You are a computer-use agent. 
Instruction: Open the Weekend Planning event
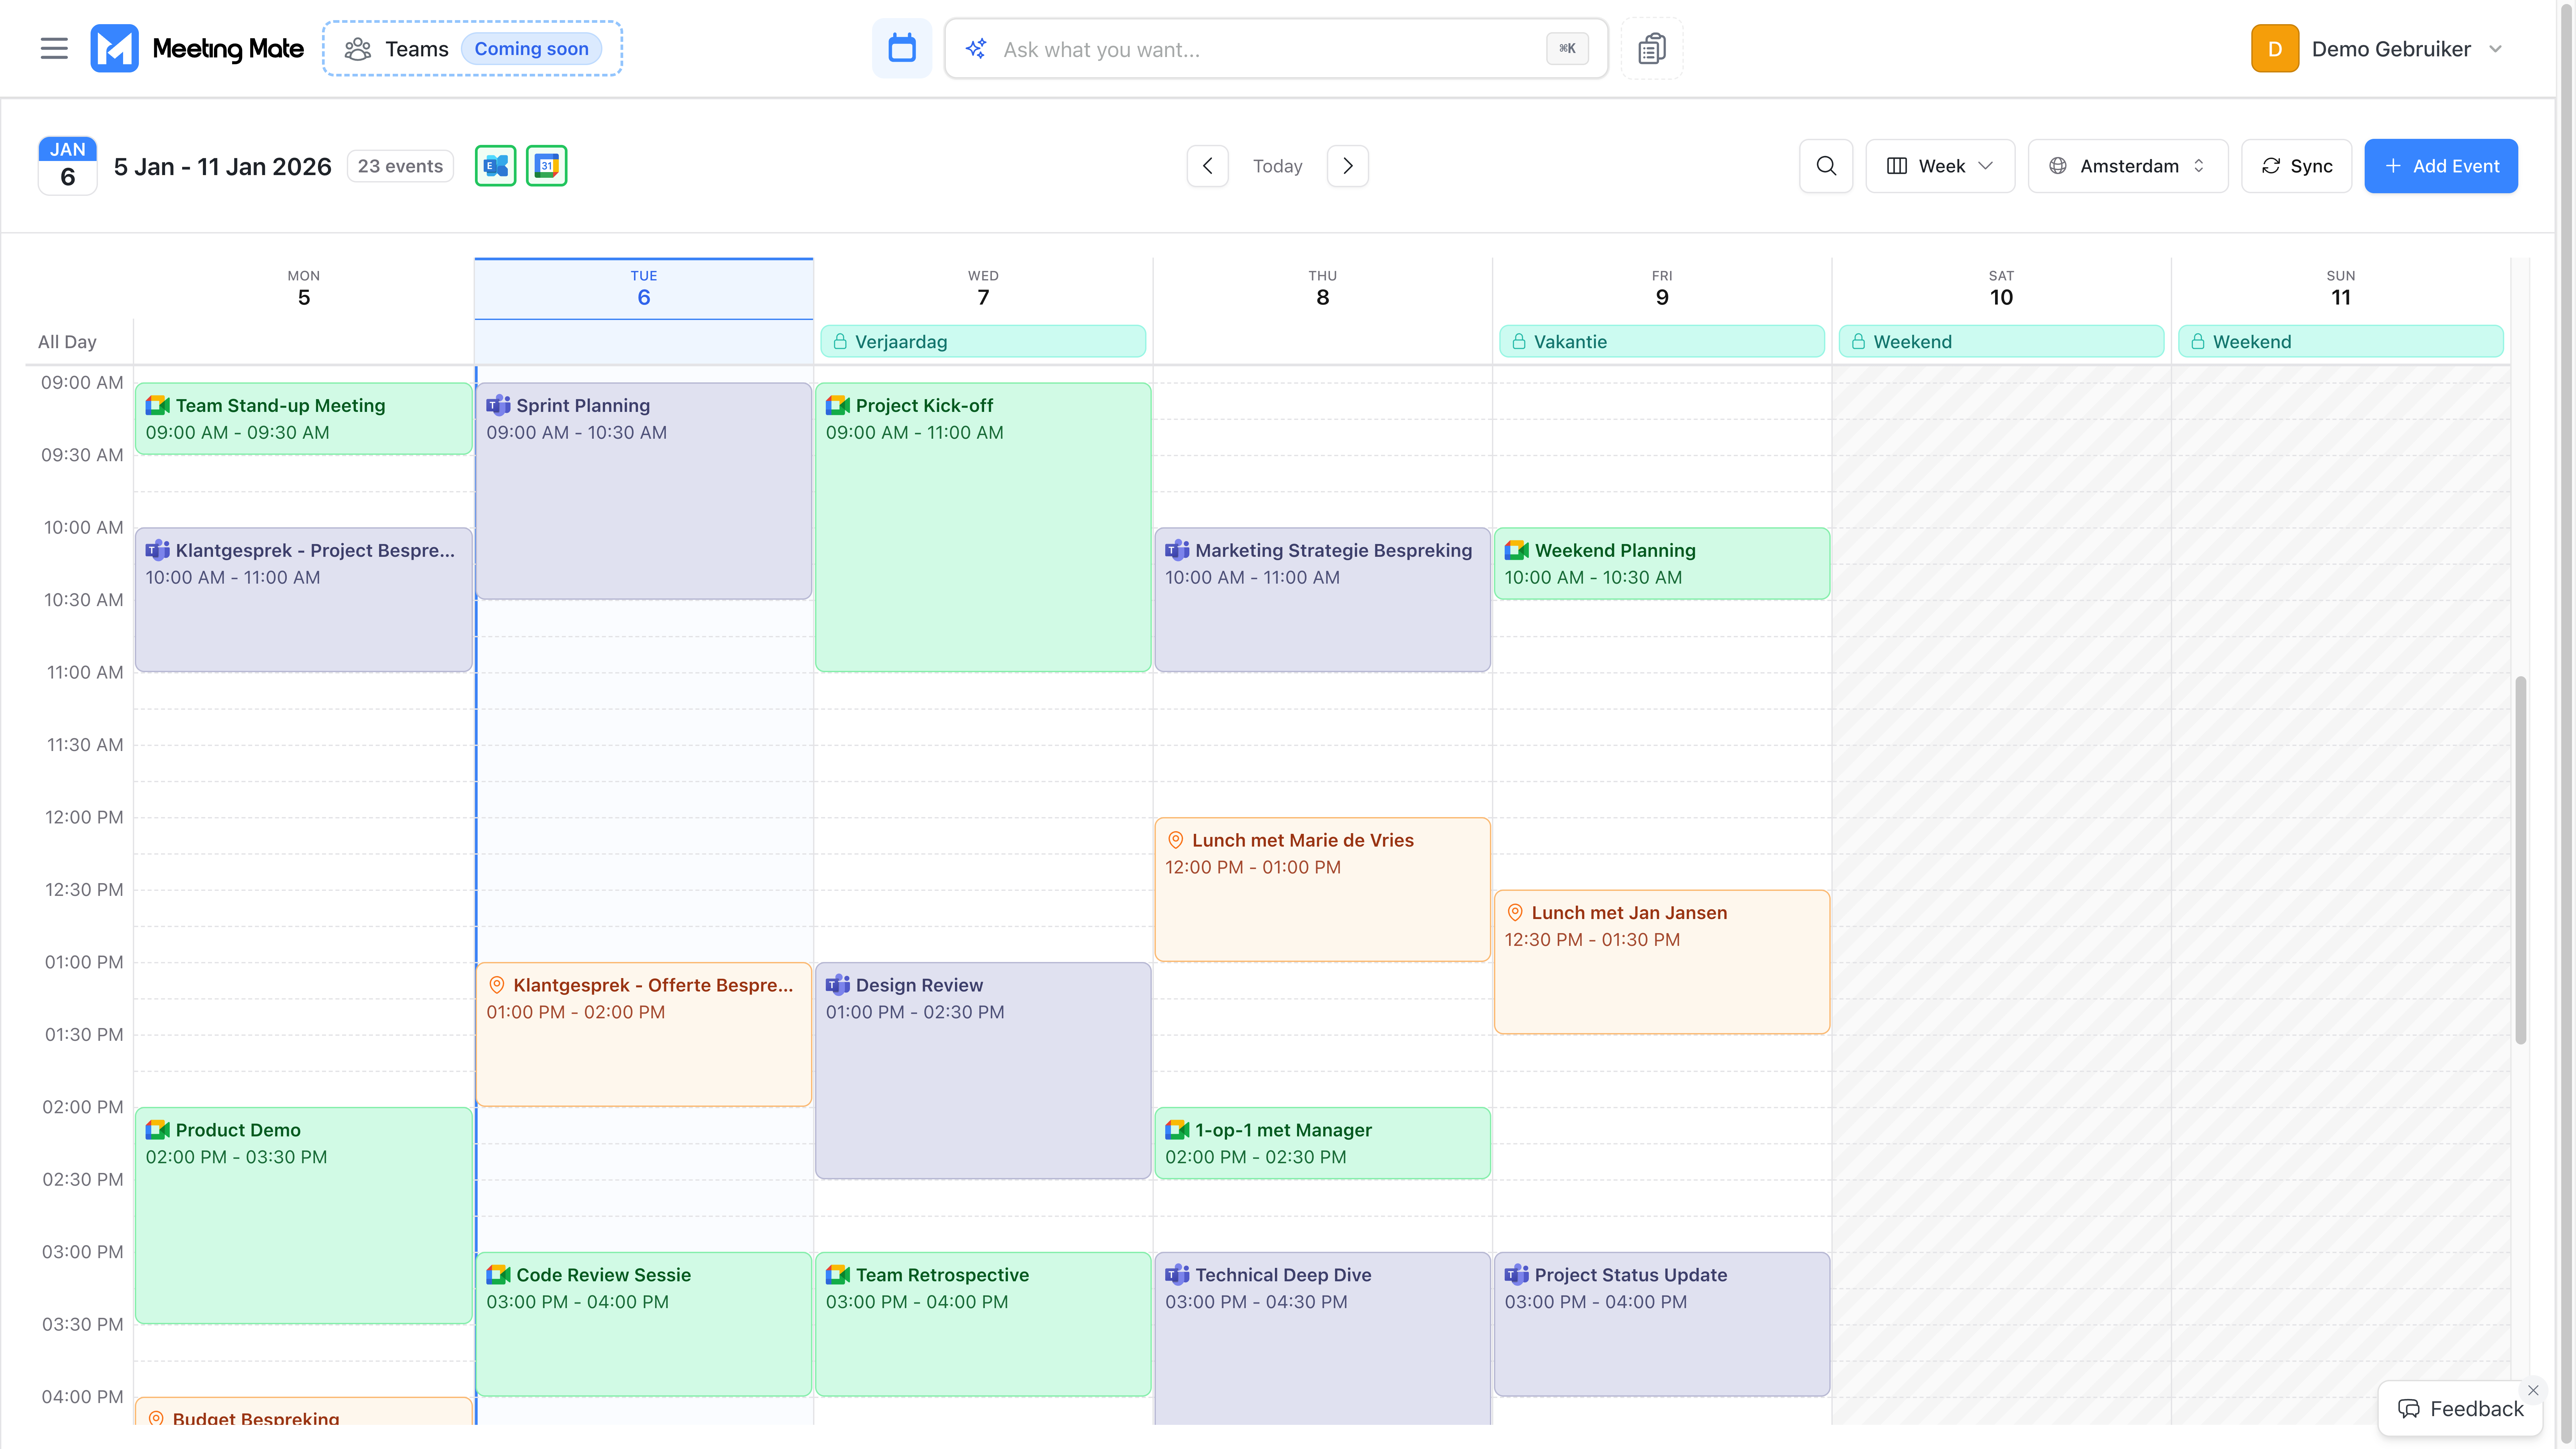point(1662,564)
